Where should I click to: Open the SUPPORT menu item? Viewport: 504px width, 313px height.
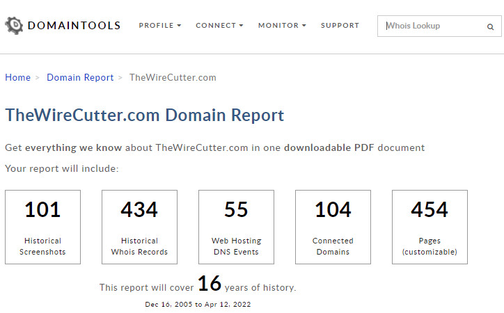(340, 25)
